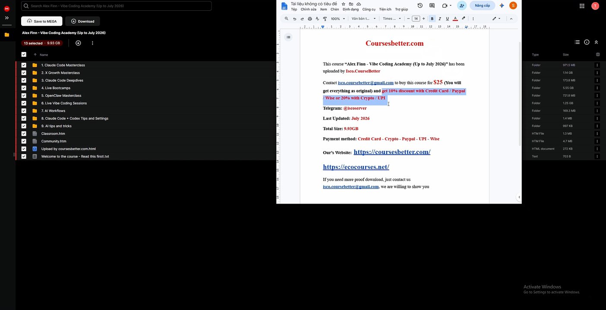606x310 pixels.
Task: Click the MEGA apps grid icon
Action: (582, 6)
